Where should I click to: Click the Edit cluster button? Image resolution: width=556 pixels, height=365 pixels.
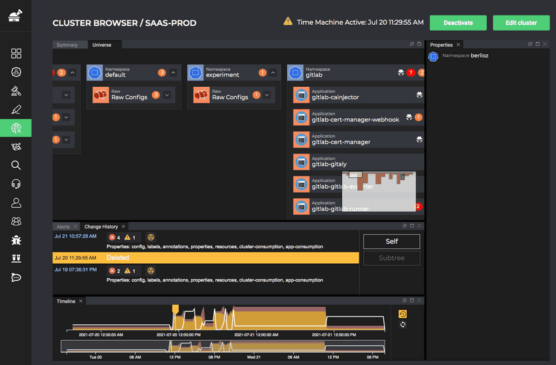point(521,23)
